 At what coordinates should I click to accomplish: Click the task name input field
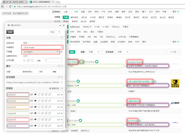click(43, 43)
